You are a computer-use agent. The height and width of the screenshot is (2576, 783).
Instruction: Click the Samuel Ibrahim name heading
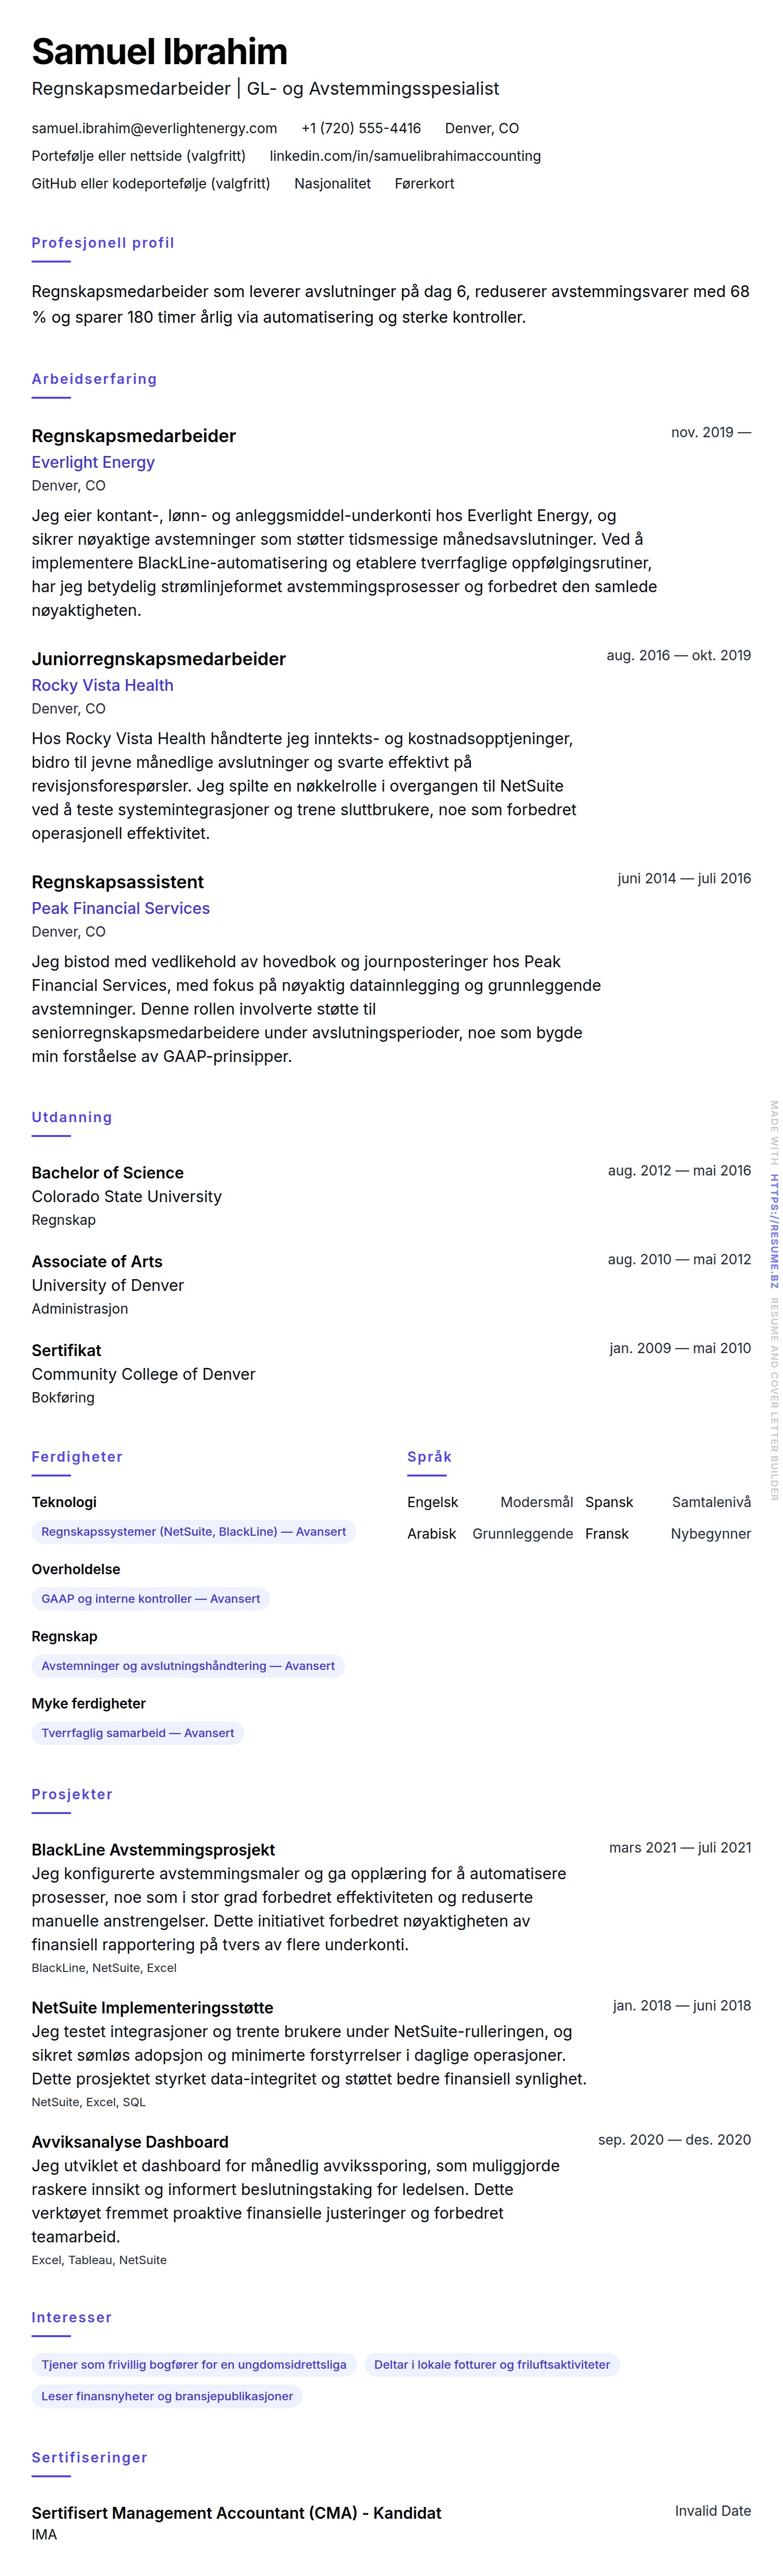(x=159, y=52)
